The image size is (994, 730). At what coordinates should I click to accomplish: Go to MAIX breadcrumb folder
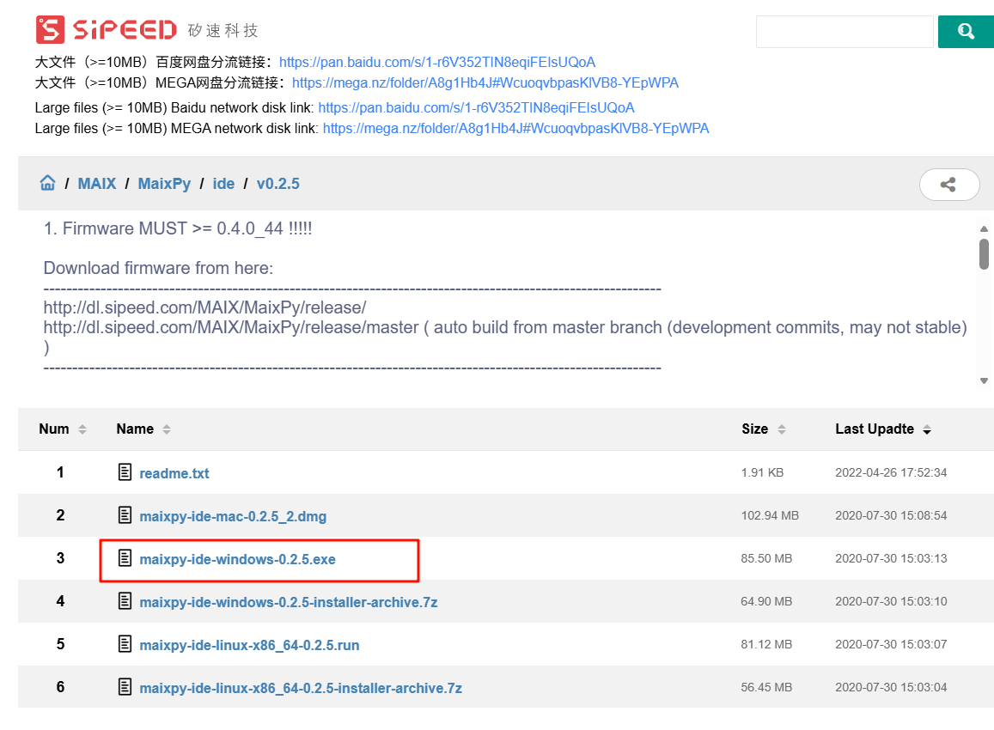coord(97,184)
